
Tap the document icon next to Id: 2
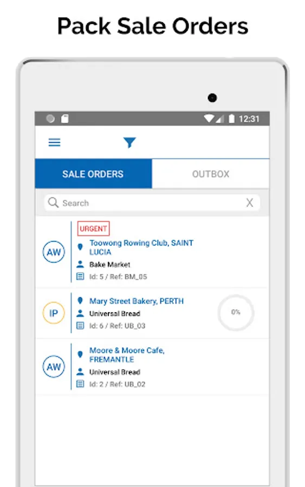[80, 384]
